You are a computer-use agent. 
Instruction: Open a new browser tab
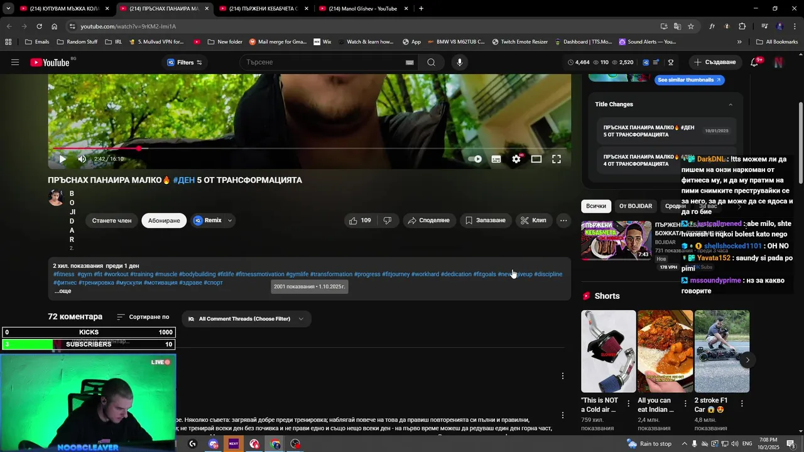421,9
